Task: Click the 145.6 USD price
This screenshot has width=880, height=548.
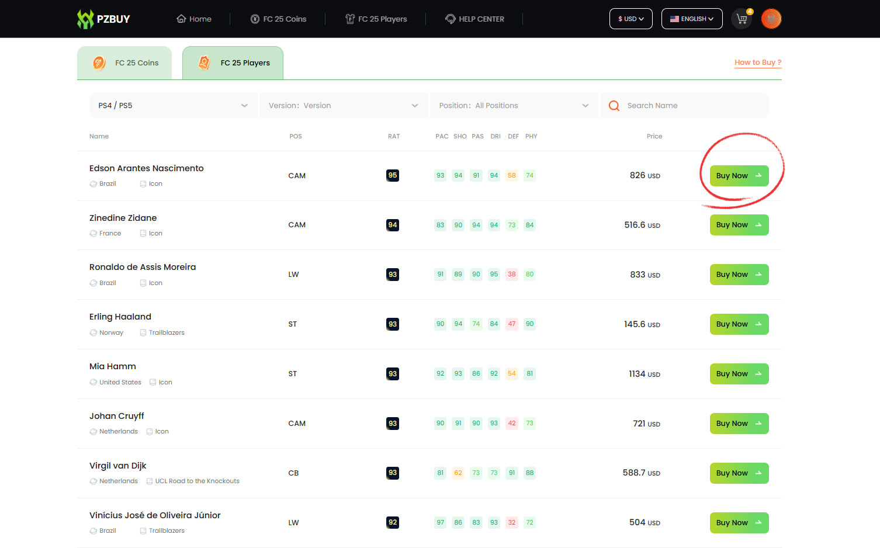Action: [642, 324]
